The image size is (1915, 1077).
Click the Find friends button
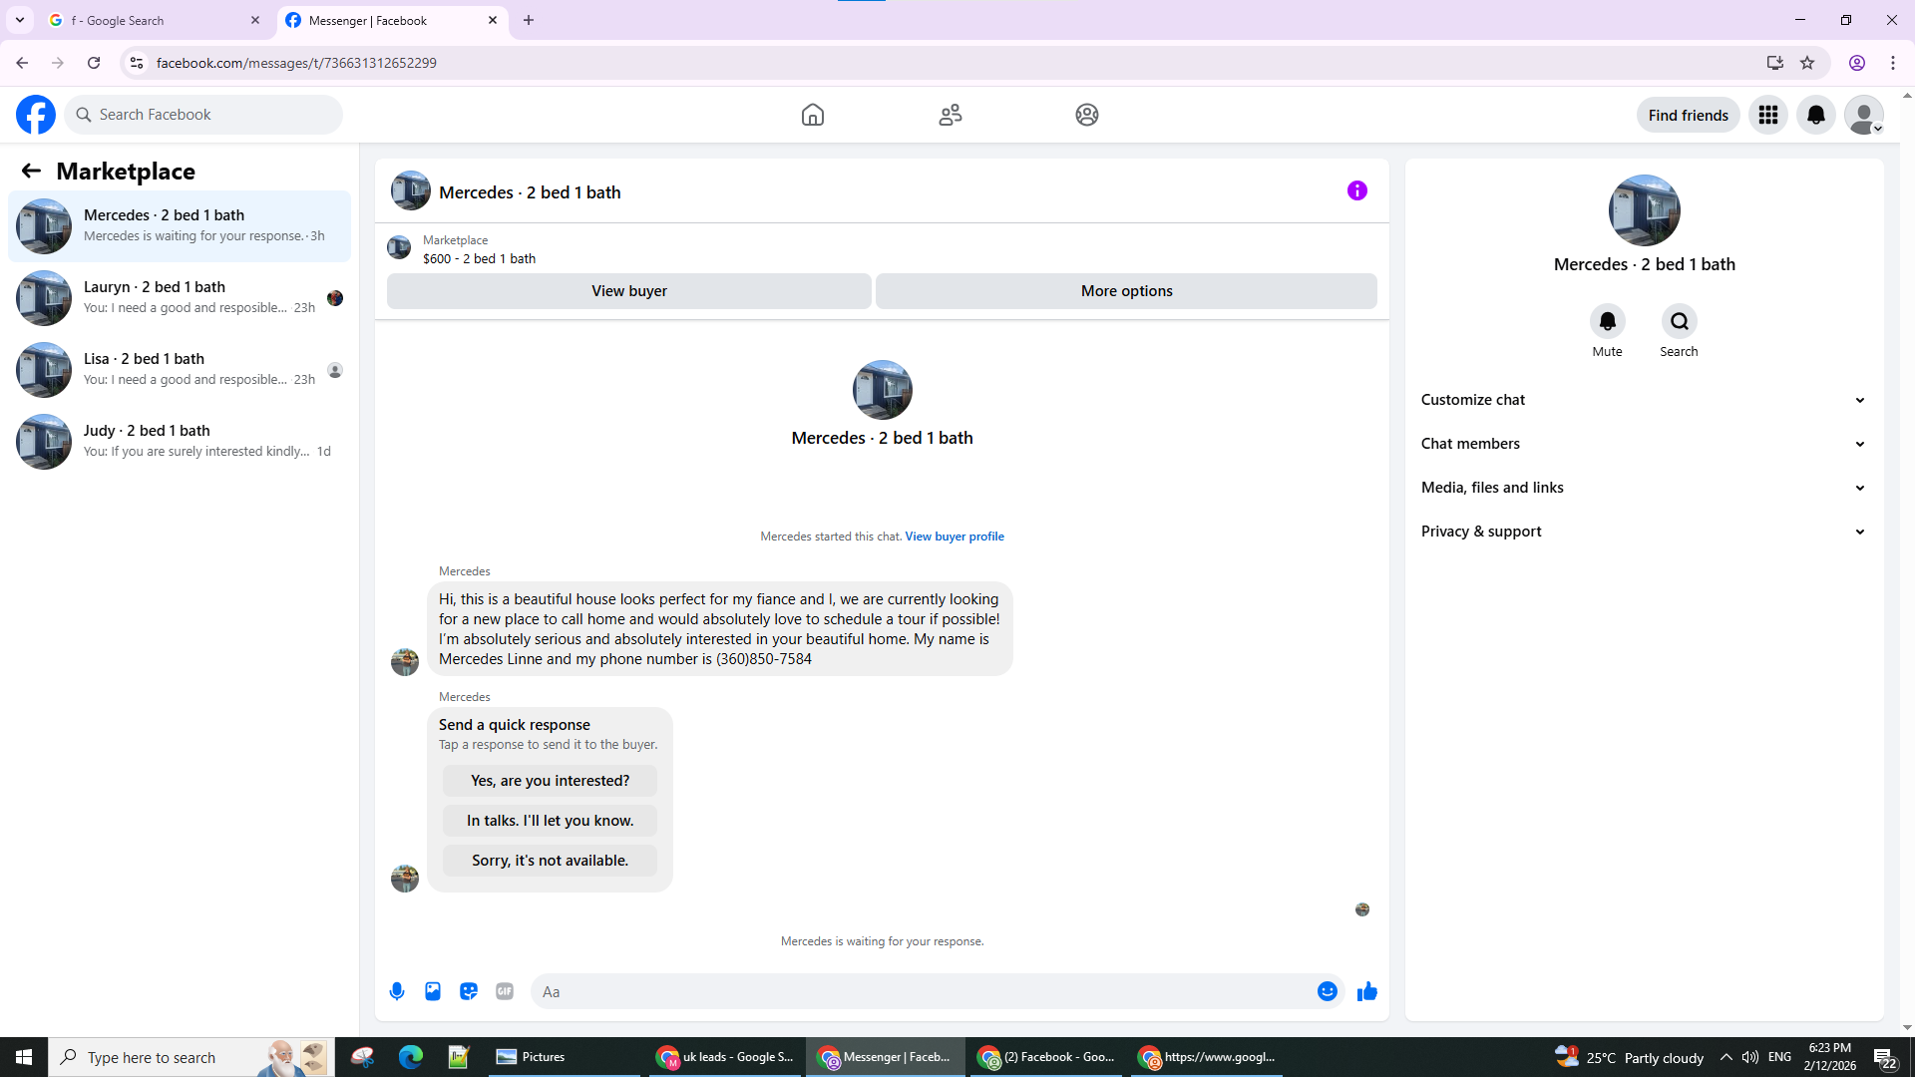click(x=1689, y=115)
